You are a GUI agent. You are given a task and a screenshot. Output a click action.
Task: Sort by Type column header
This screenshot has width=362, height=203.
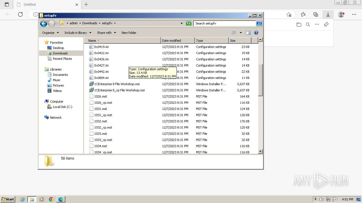click(x=212, y=41)
